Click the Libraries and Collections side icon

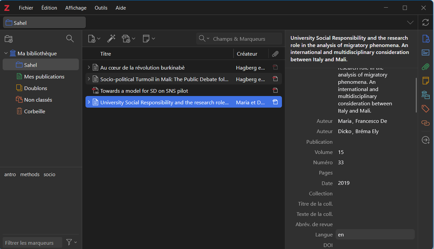pos(425,95)
